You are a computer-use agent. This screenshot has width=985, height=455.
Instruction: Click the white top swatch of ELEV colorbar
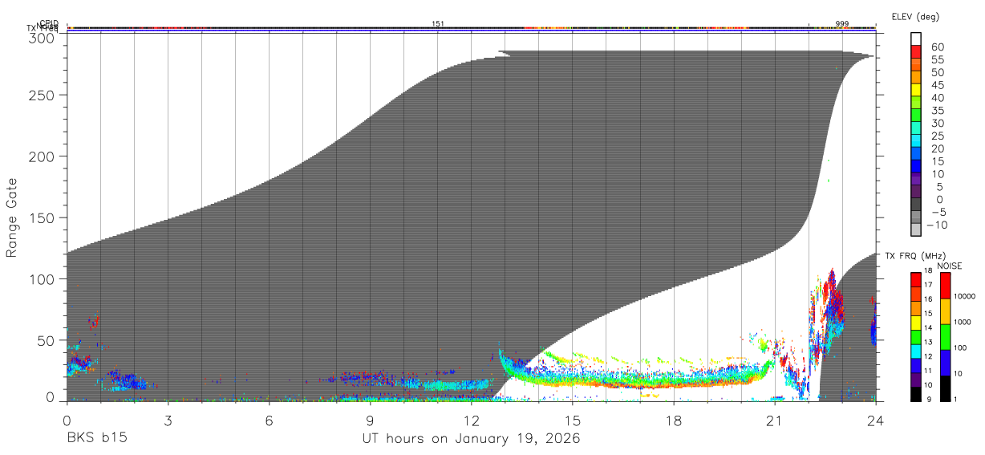[x=916, y=39]
